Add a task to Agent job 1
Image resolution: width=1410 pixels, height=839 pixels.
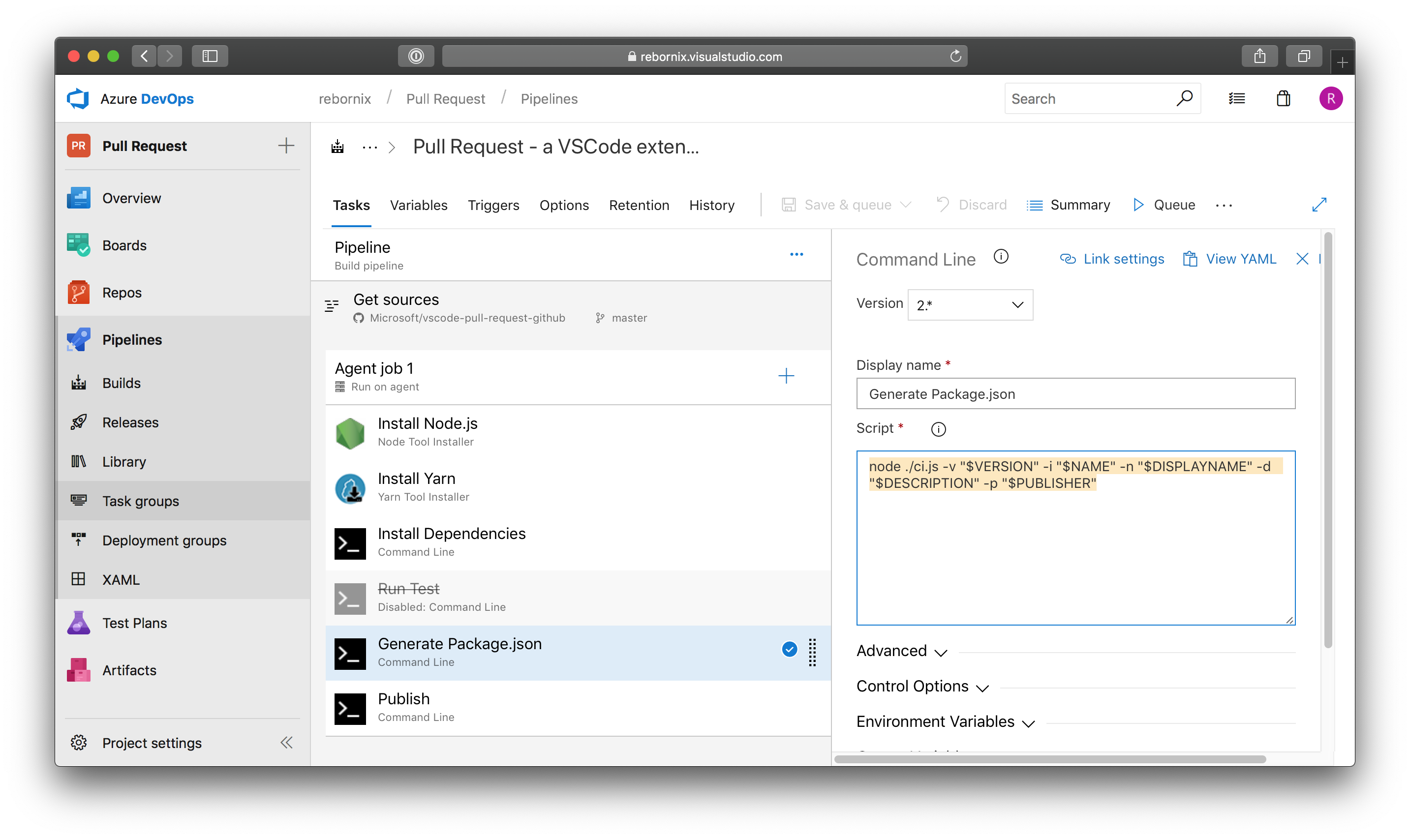point(786,376)
